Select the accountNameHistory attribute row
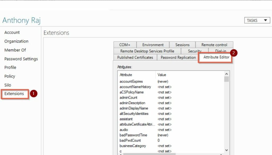The image size is (272, 155). (x=171, y=87)
